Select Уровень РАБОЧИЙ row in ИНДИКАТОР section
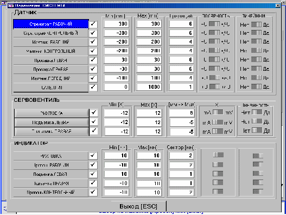Viewport: 286px width, 215px height. pyautogui.click(x=51, y=165)
